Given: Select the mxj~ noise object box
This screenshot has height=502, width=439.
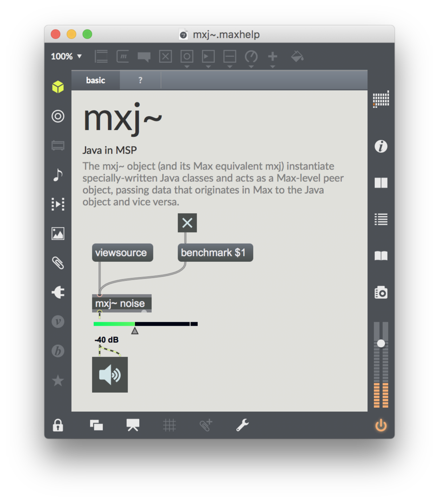Looking at the screenshot, I should [122, 303].
